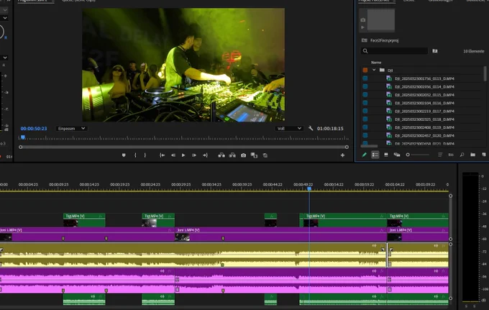The width and height of the screenshot is (489, 310).
Task: Select the DJI clip ending 0116_D.MP4
Action: pos(424,103)
